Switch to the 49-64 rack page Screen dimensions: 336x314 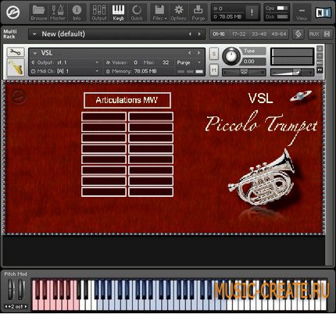pos(278,34)
